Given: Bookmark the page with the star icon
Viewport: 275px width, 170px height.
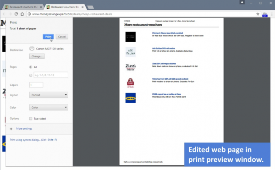Looking at the screenshot, I should point(258,14).
